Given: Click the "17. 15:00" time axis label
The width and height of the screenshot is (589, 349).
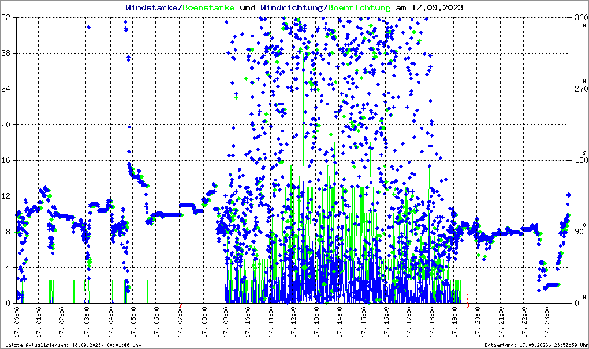Looking at the screenshot, I should click(x=364, y=322).
